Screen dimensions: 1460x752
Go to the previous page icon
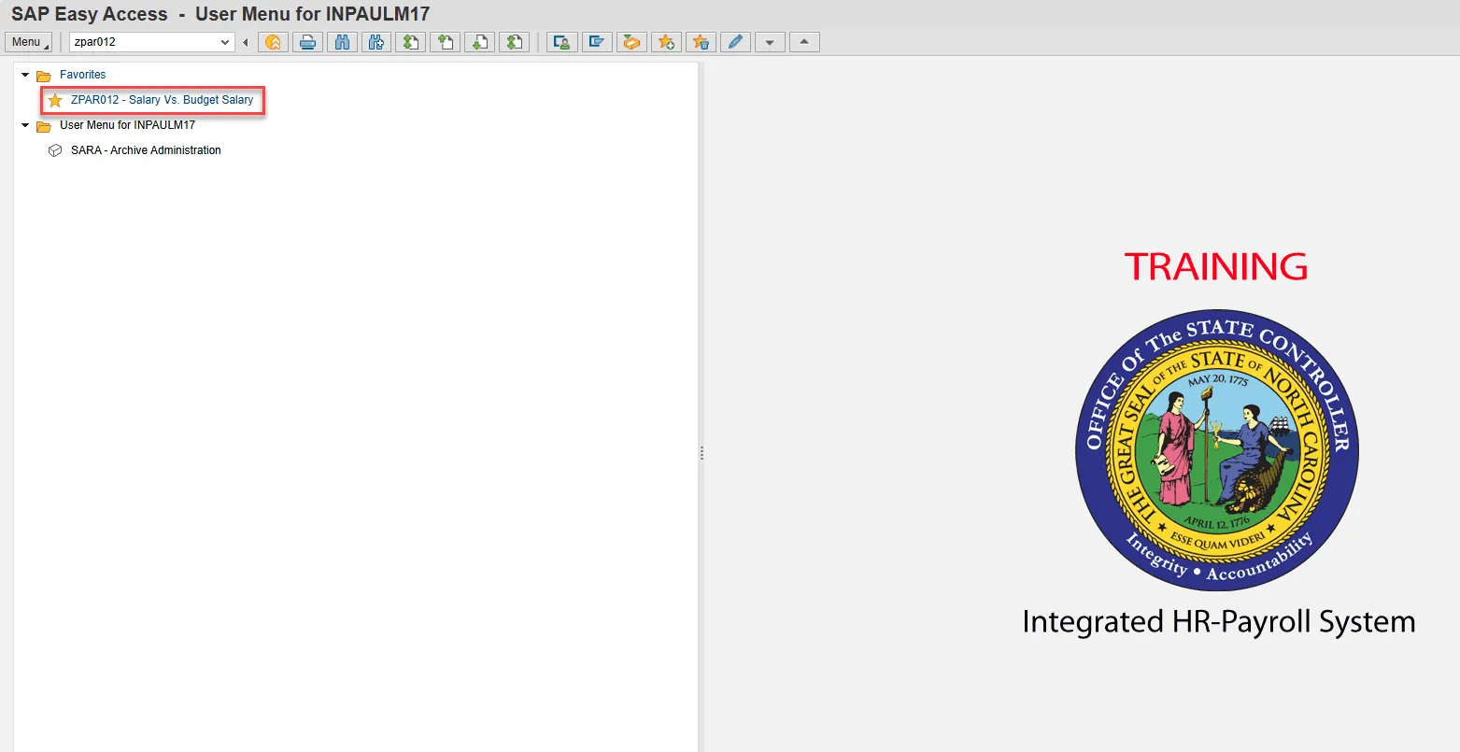[x=446, y=42]
